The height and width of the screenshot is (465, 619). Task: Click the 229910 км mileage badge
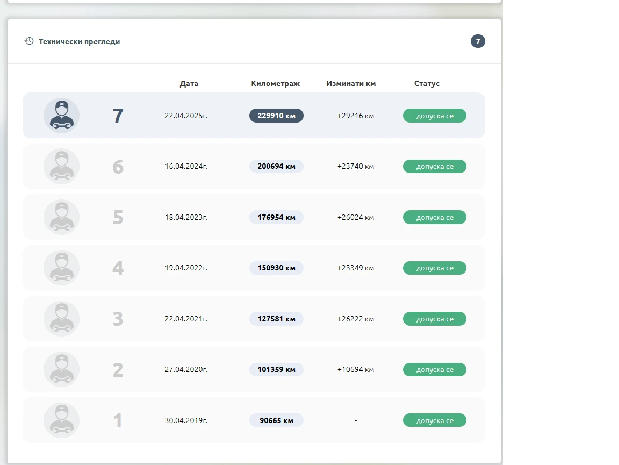tap(276, 116)
